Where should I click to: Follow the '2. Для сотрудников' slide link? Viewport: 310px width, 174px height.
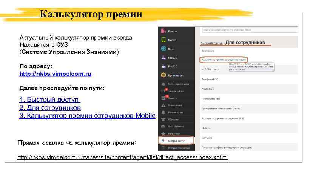[50, 108]
